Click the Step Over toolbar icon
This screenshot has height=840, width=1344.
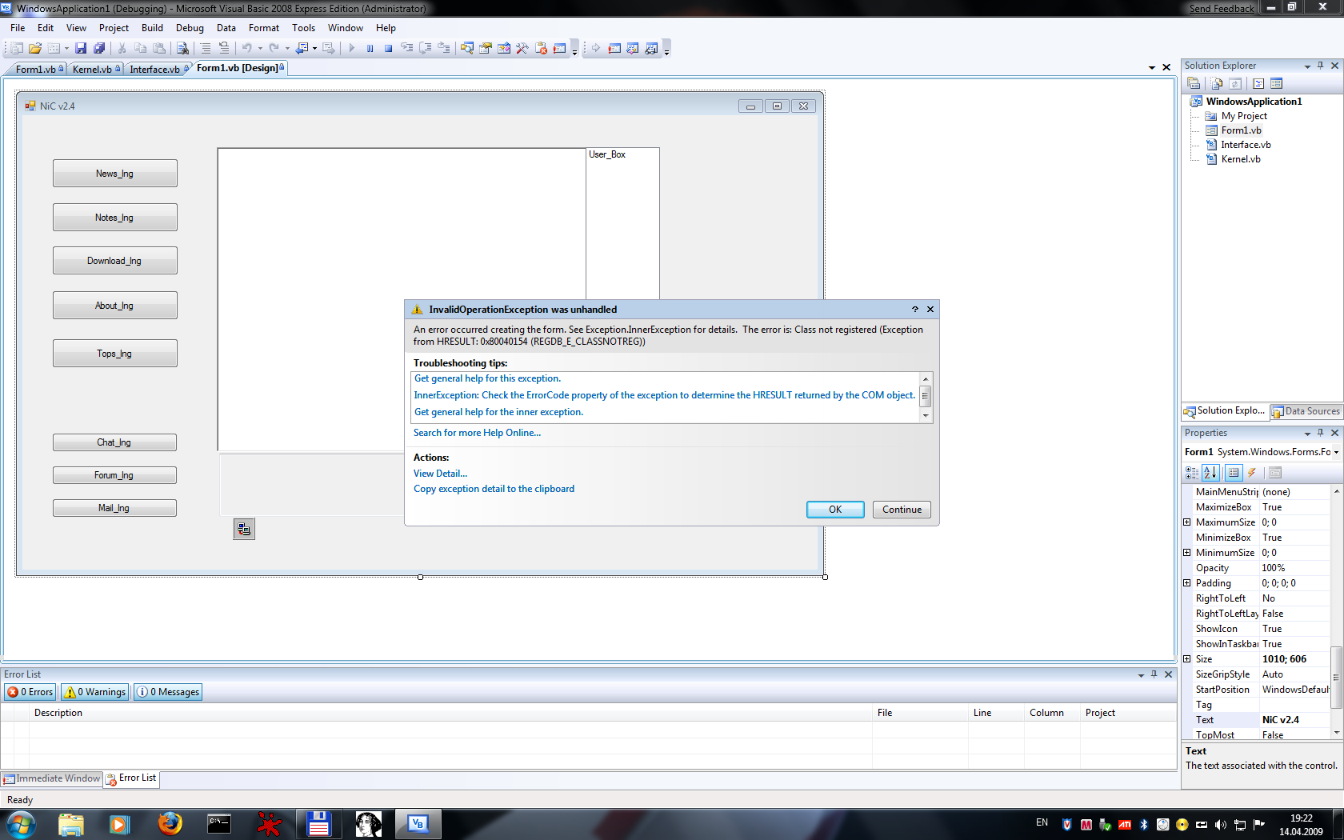click(425, 48)
